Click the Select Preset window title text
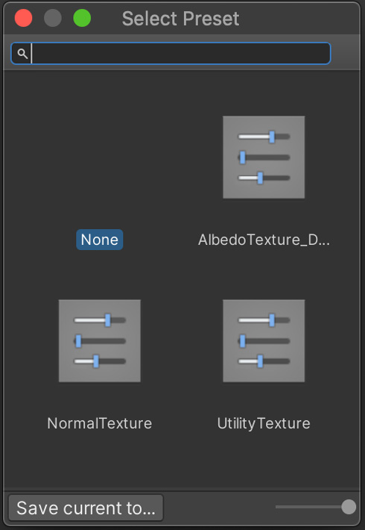Viewport: 365px width, 530px height. tap(180, 18)
